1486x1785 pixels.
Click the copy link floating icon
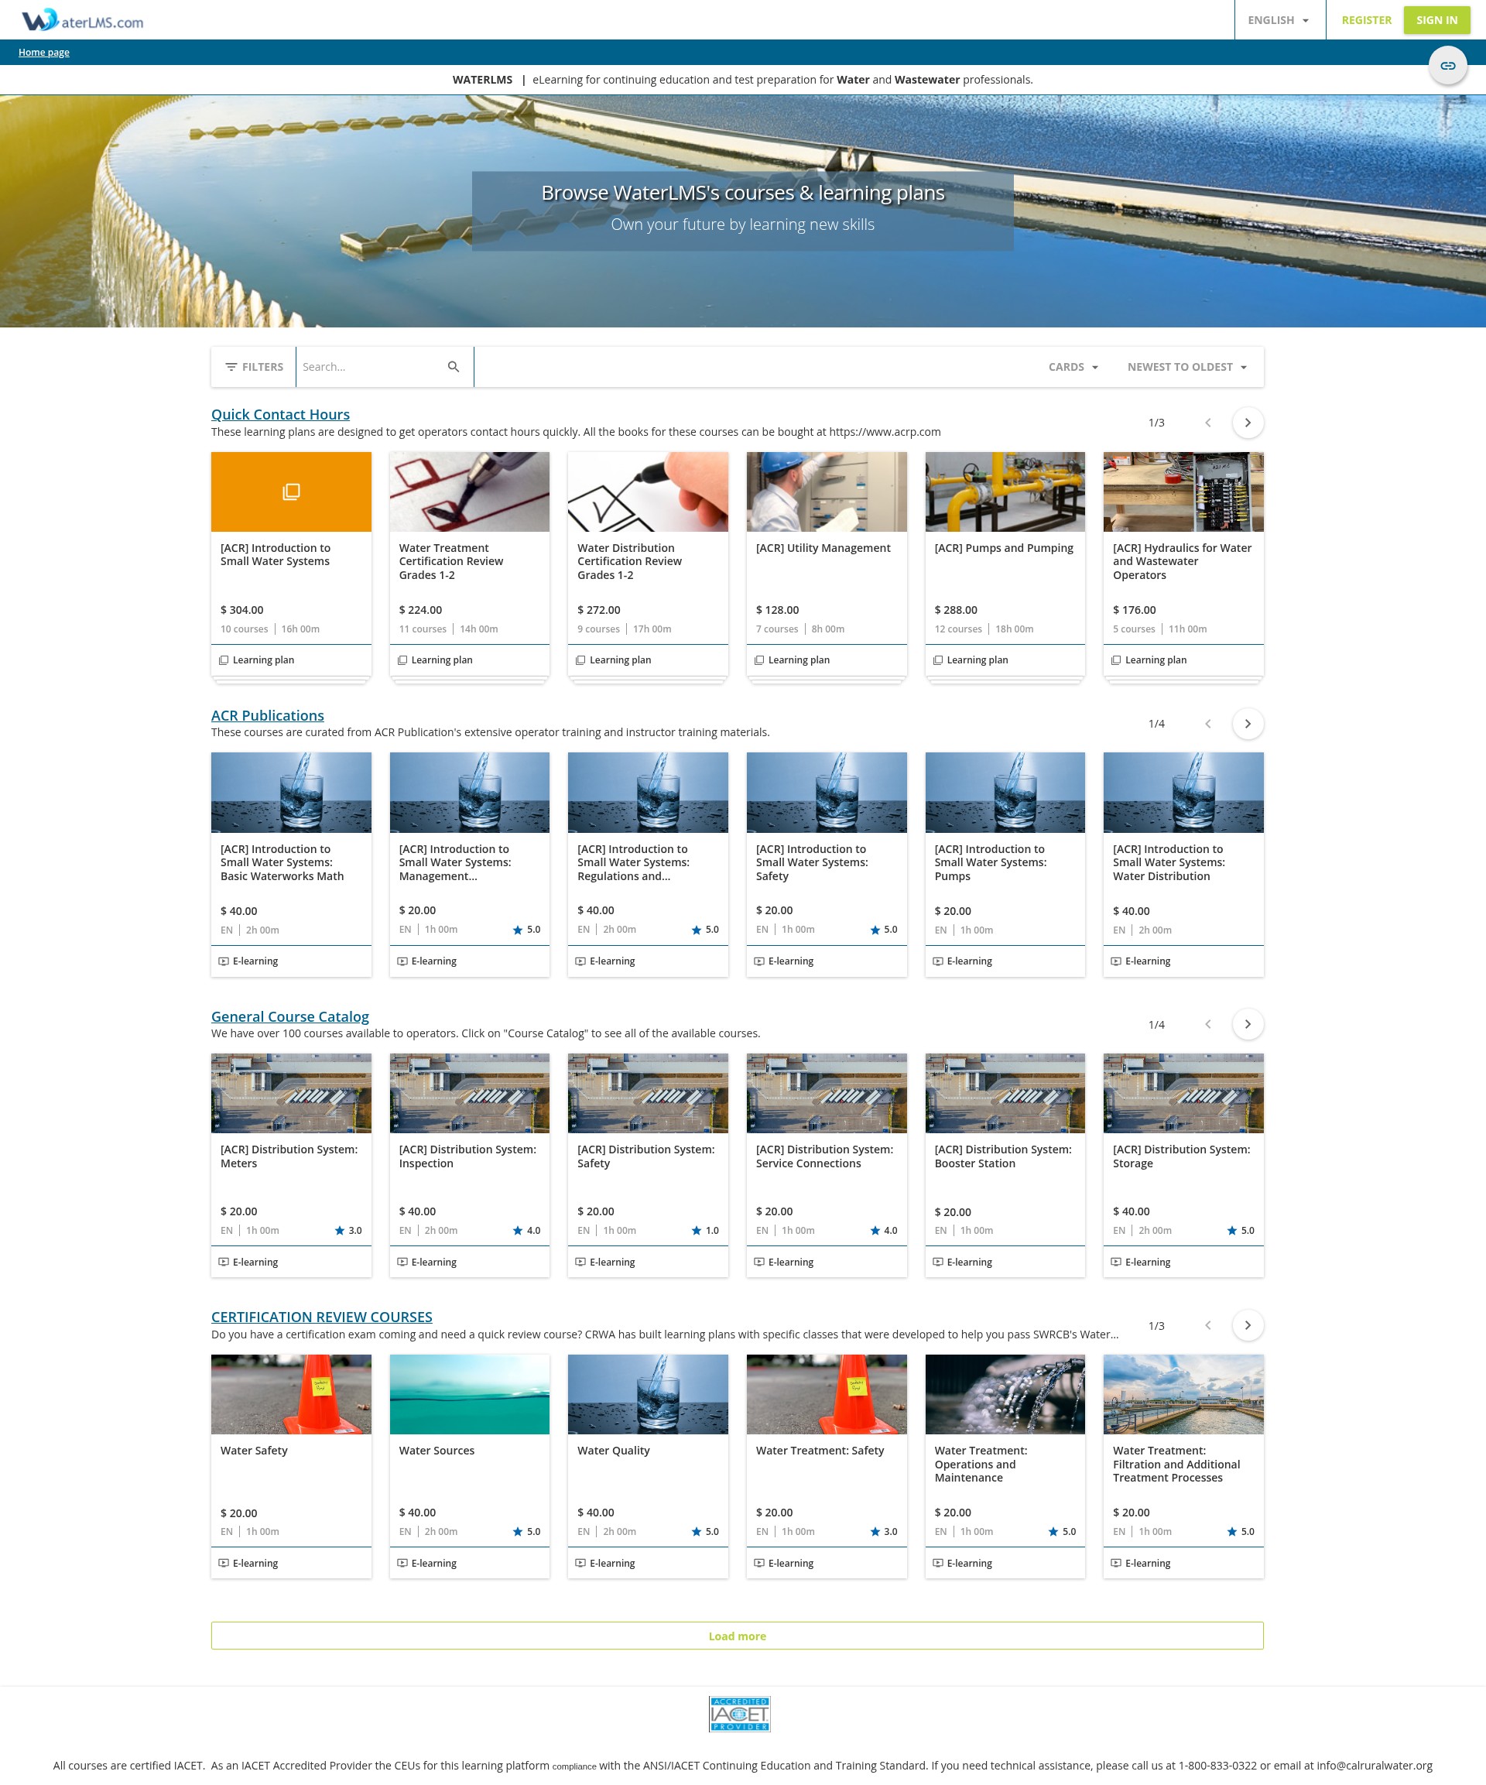[1447, 66]
